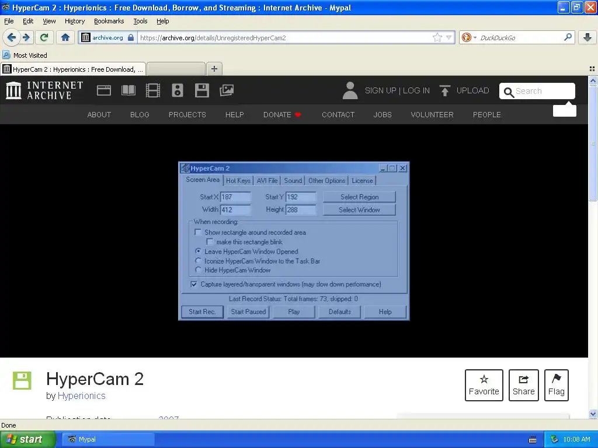This screenshot has width=598, height=448.
Task: Click the address bar URL field
Action: pos(285,37)
